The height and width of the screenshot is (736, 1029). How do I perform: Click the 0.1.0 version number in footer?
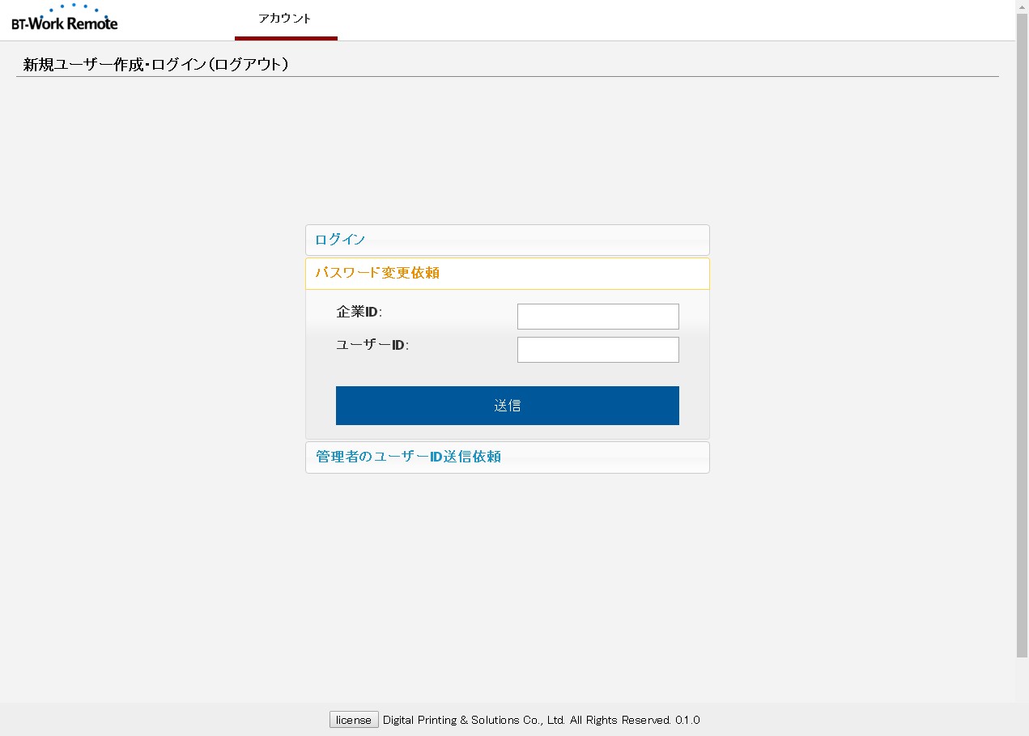click(687, 720)
